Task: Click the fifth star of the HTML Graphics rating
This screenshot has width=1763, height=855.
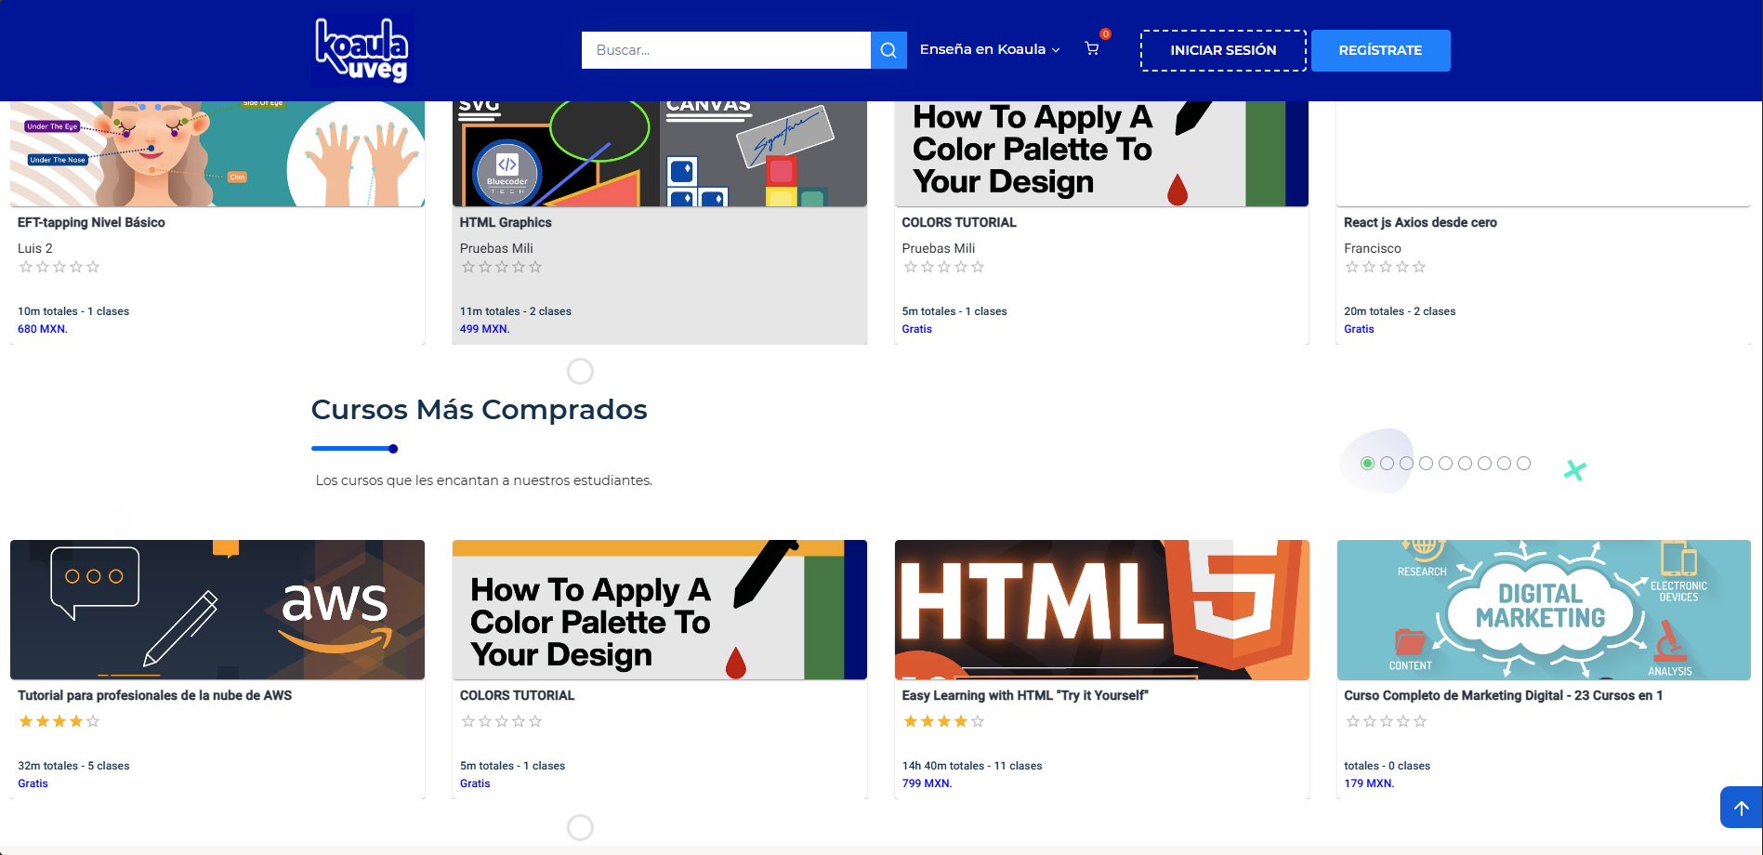Action: coord(535,268)
